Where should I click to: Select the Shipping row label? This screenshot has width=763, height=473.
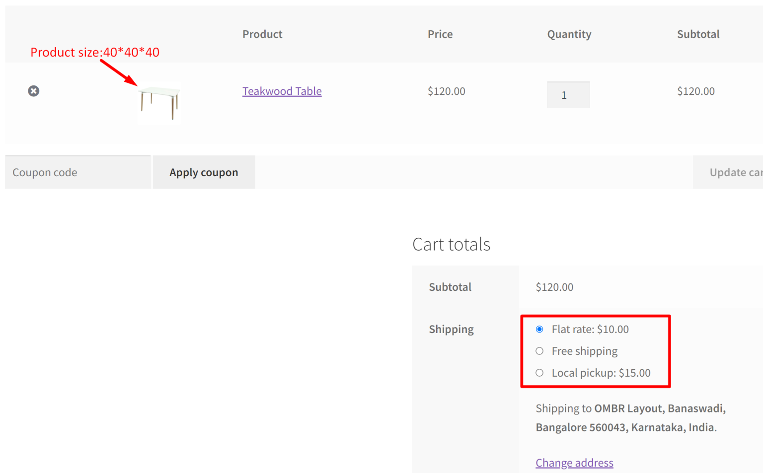point(451,329)
